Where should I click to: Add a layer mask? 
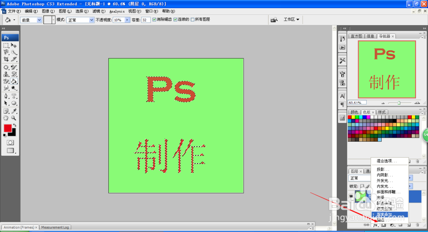click(384, 225)
